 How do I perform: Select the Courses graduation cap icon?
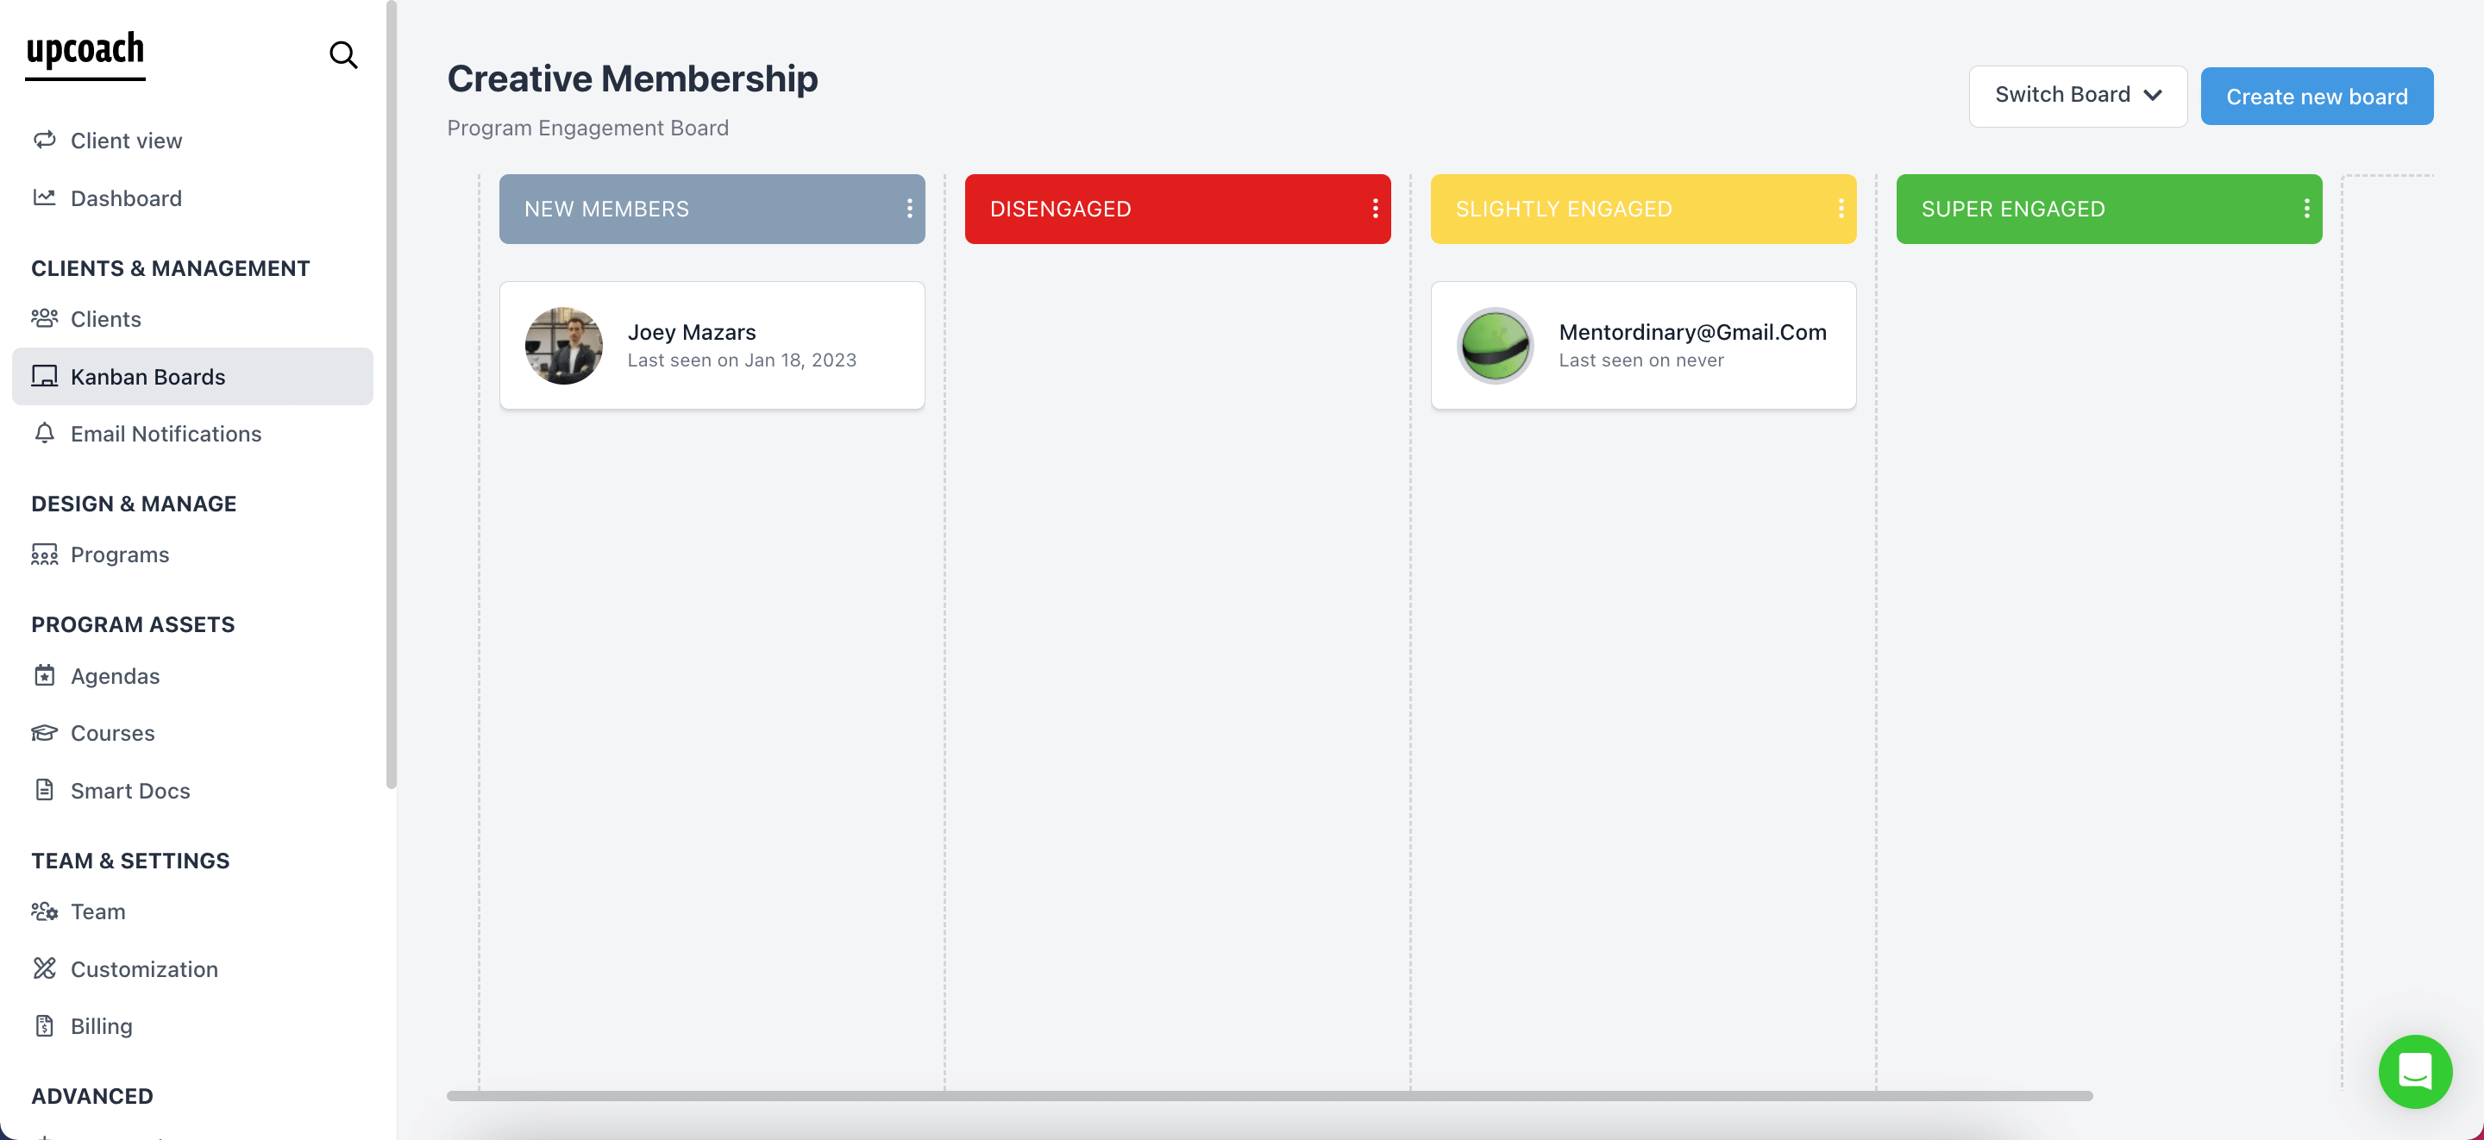coord(46,732)
